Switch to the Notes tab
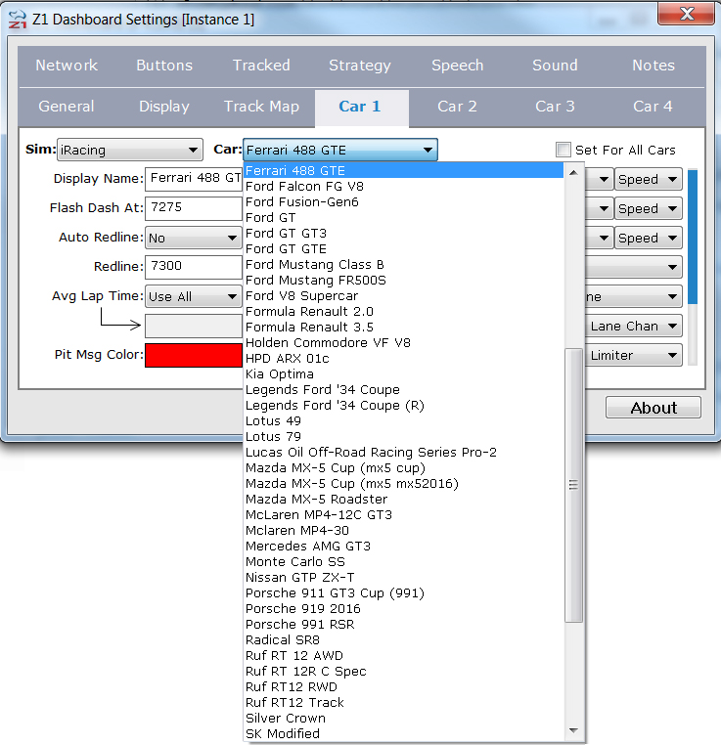Image resolution: width=721 pixels, height=745 pixels. pos(653,66)
